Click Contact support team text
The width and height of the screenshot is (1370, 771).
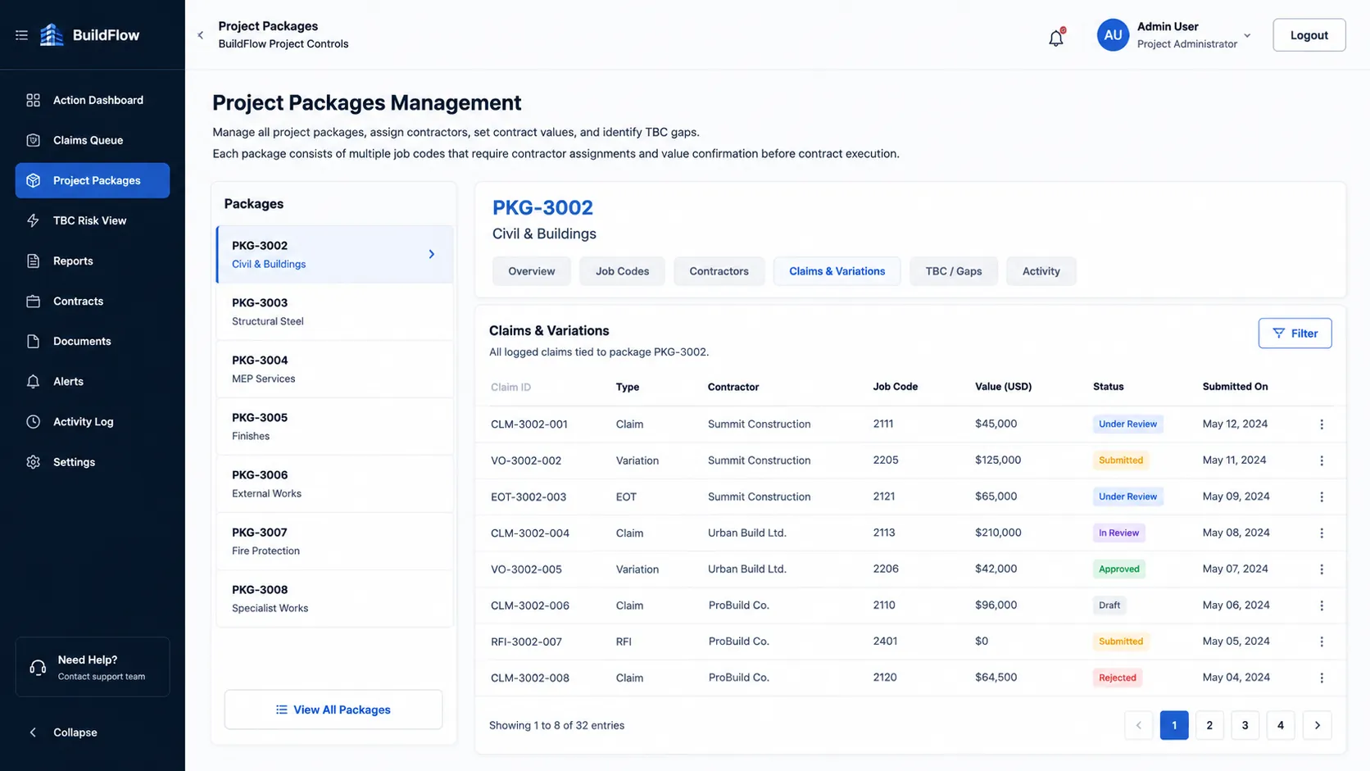(102, 677)
